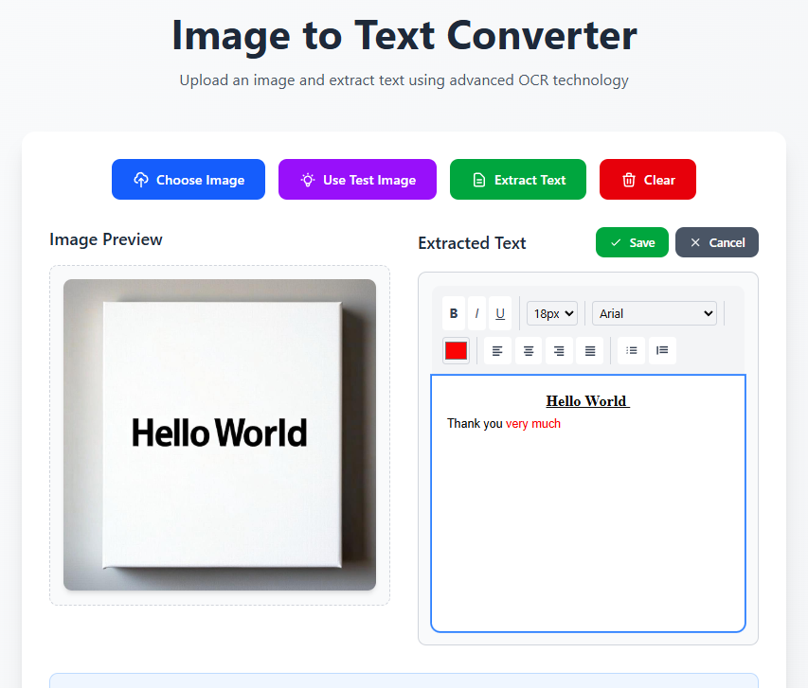Viewport: 808px width, 688px height.
Task: Insert a bulleted list
Action: tap(631, 351)
